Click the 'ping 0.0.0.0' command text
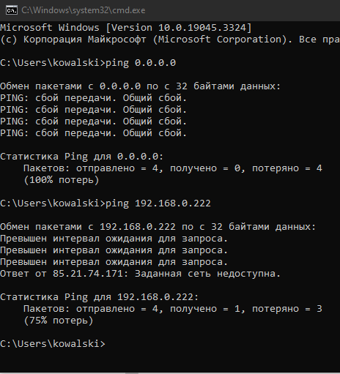 141,63
